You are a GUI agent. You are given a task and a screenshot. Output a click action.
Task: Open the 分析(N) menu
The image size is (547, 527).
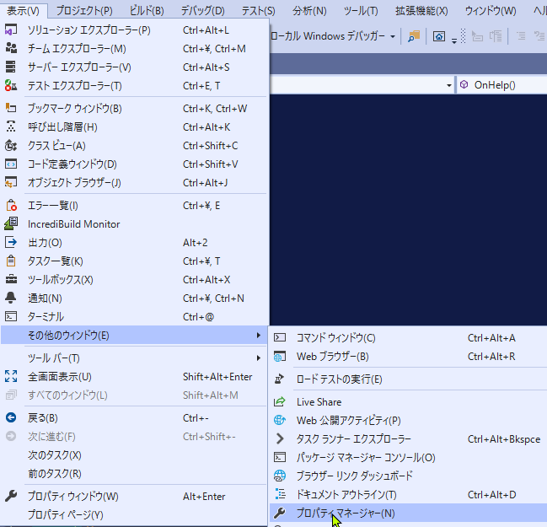pos(309,11)
